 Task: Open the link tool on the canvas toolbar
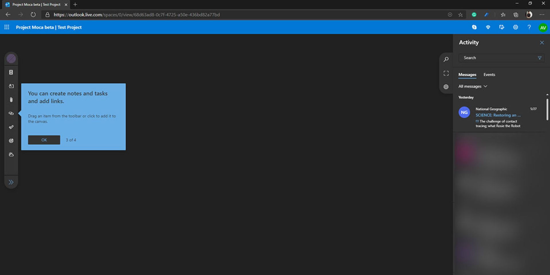point(11,113)
